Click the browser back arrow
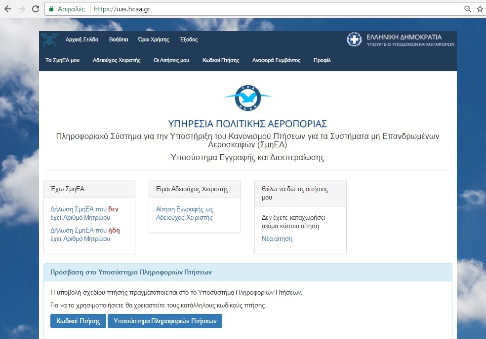Image resolution: width=486 pixels, height=339 pixels. pos(8,9)
